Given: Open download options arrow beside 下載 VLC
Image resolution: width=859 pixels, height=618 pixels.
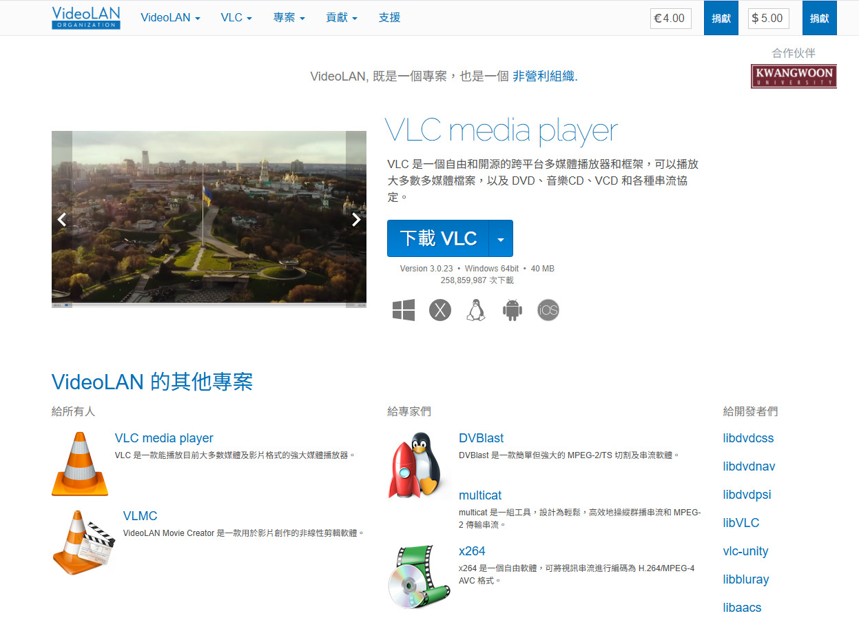Looking at the screenshot, I should tap(501, 238).
